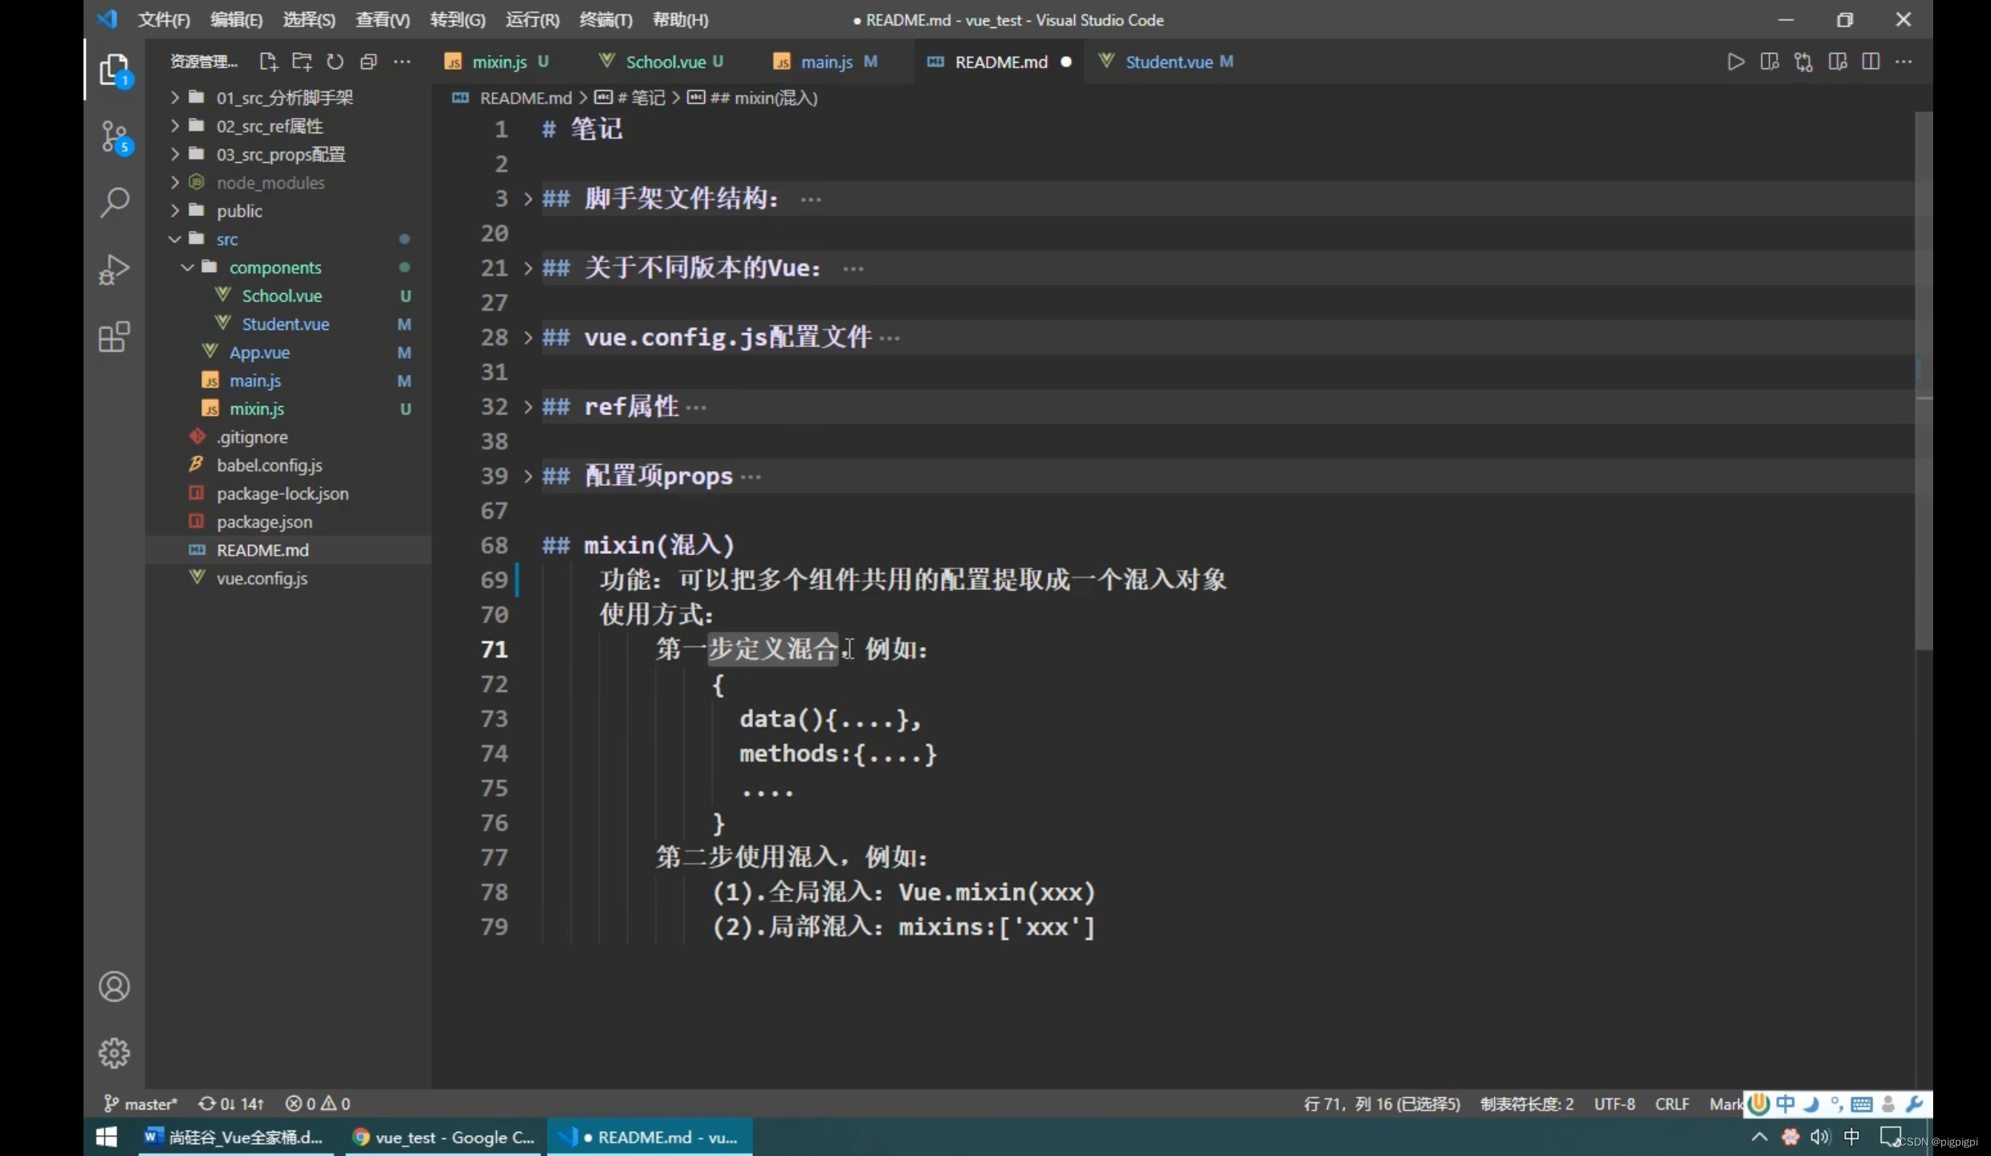Collapse the components folder
The image size is (1991, 1156).
tap(187, 267)
